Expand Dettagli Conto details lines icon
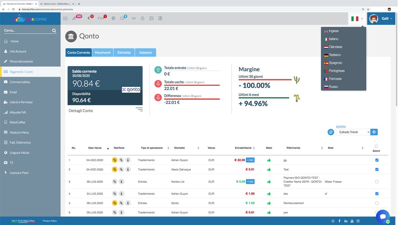Screen dimensions: 398x225 point(139,109)
